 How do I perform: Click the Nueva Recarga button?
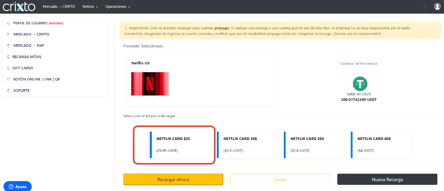pyautogui.click(x=387, y=179)
